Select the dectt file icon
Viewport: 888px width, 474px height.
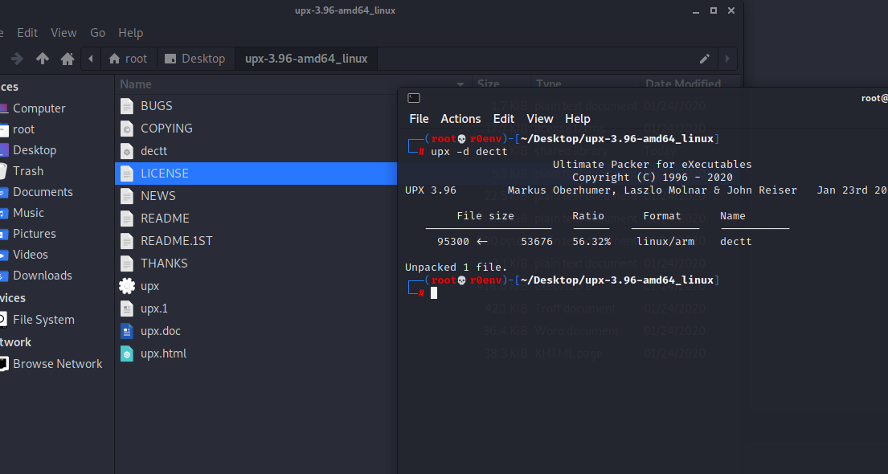(127, 151)
